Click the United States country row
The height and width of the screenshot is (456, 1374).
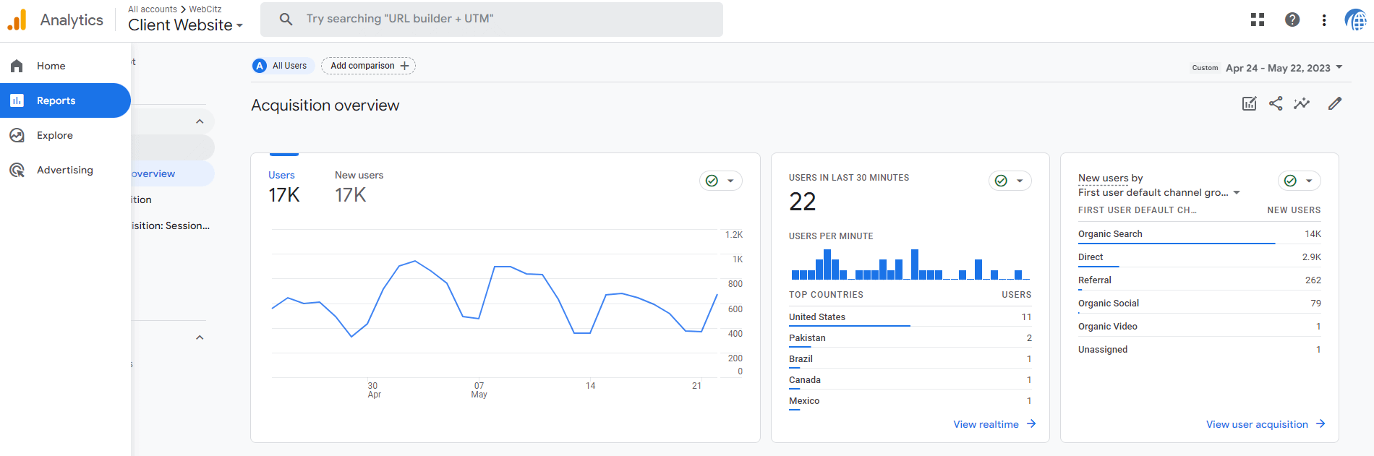(910, 317)
